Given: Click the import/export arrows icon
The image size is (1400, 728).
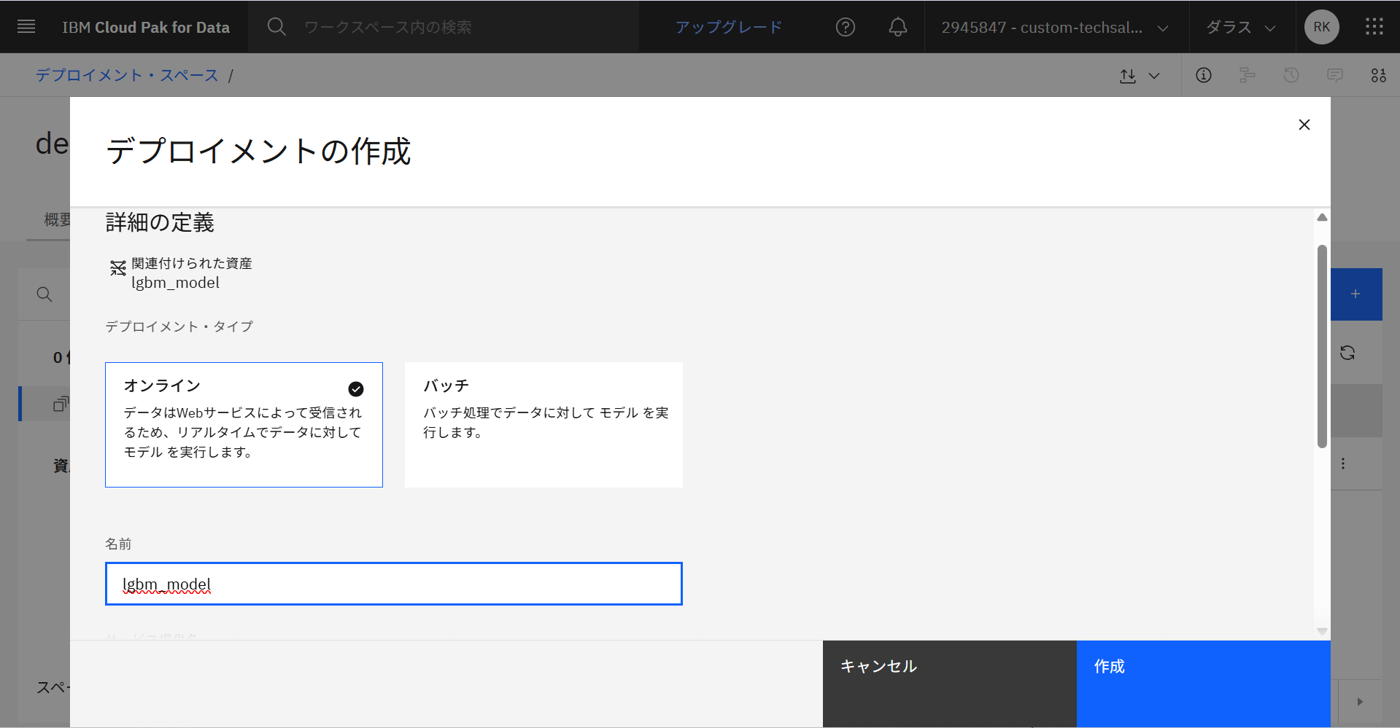Looking at the screenshot, I should 1128,76.
